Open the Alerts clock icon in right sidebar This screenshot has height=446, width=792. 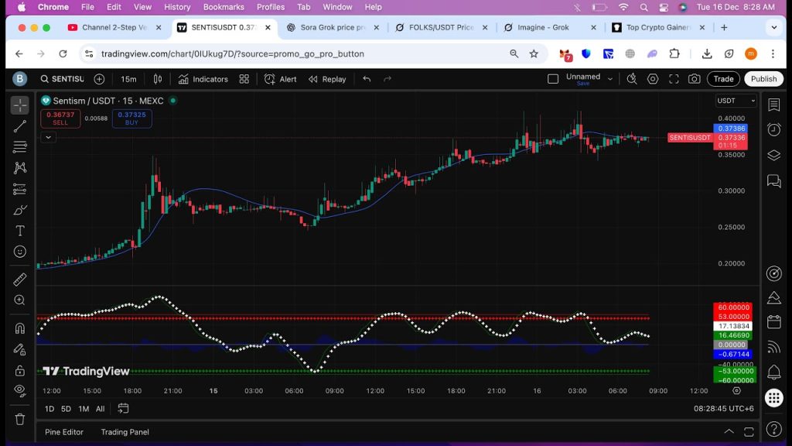pos(773,129)
